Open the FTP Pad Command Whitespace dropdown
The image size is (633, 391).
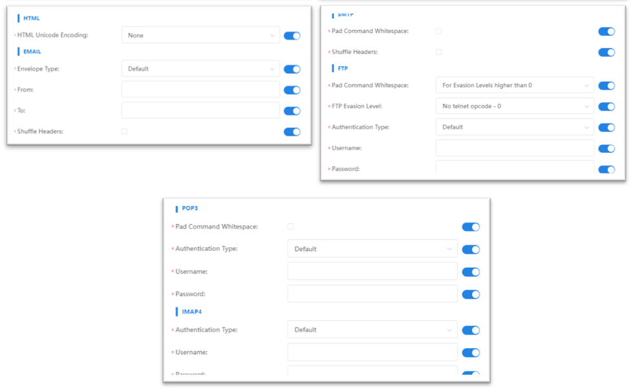(x=515, y=85)
